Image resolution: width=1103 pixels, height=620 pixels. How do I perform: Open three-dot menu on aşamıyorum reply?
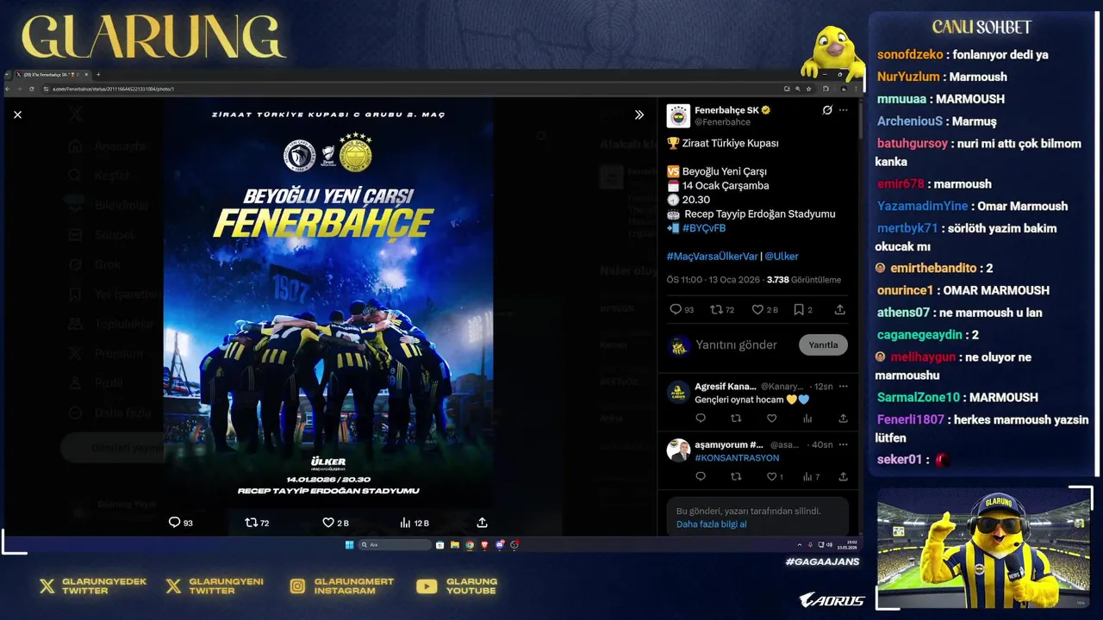(844, 444)
